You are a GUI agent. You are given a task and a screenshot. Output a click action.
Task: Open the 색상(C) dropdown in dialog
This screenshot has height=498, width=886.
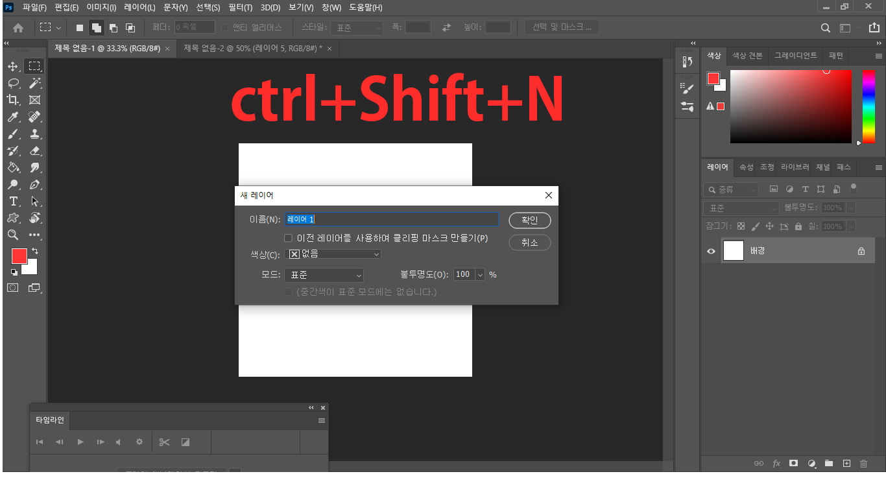333,254
